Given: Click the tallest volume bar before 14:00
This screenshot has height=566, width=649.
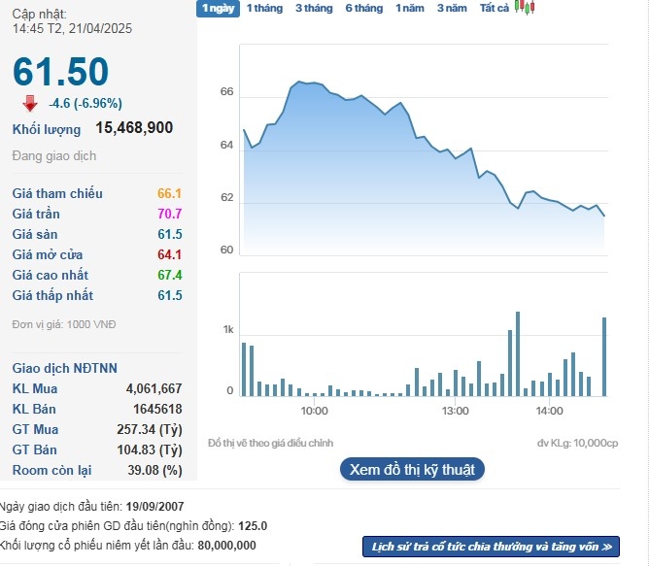Looking at the screenshot, I should (x=518, y=353).
